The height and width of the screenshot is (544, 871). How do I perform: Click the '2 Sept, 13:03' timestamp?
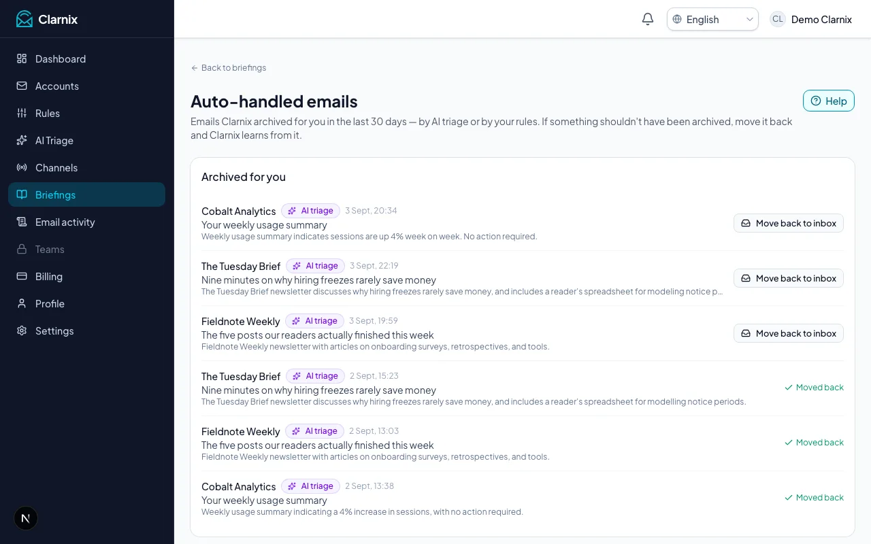pyautogui.click(x=374, y=431)
